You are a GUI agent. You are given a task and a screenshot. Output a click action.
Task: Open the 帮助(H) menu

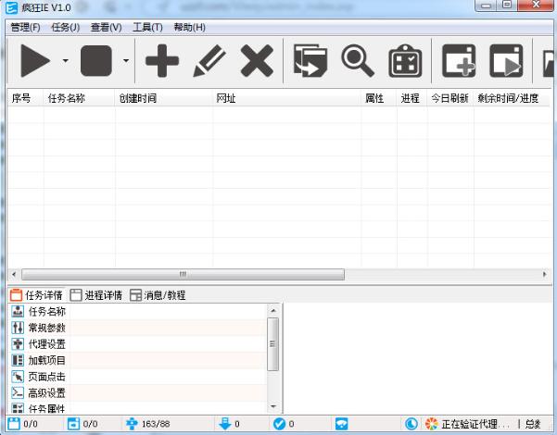189,27
